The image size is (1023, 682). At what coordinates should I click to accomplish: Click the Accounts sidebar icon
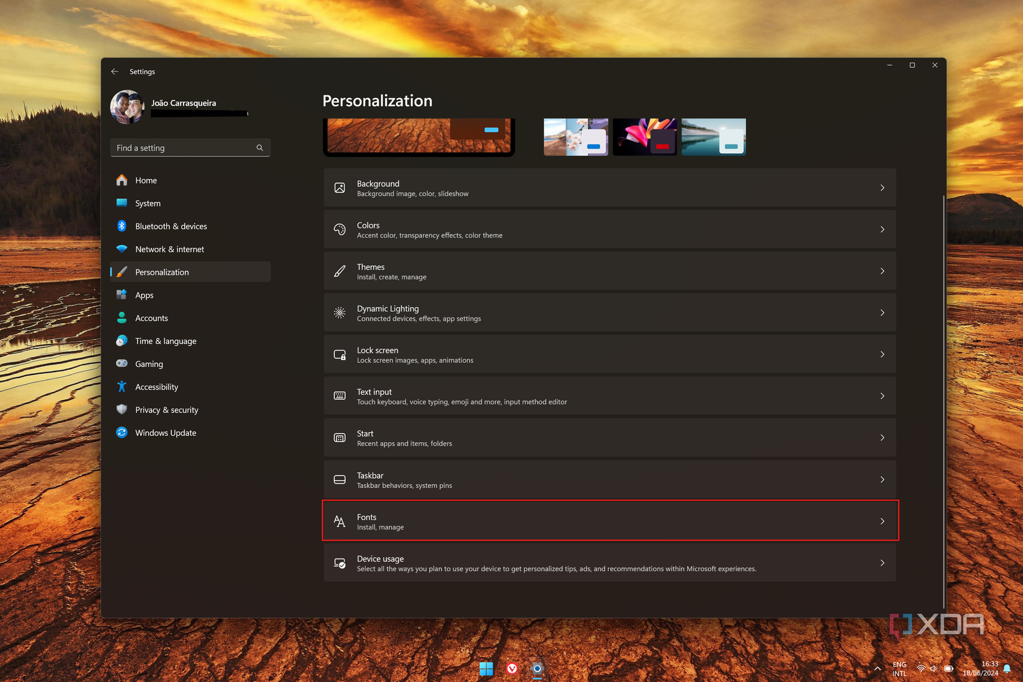122,317
